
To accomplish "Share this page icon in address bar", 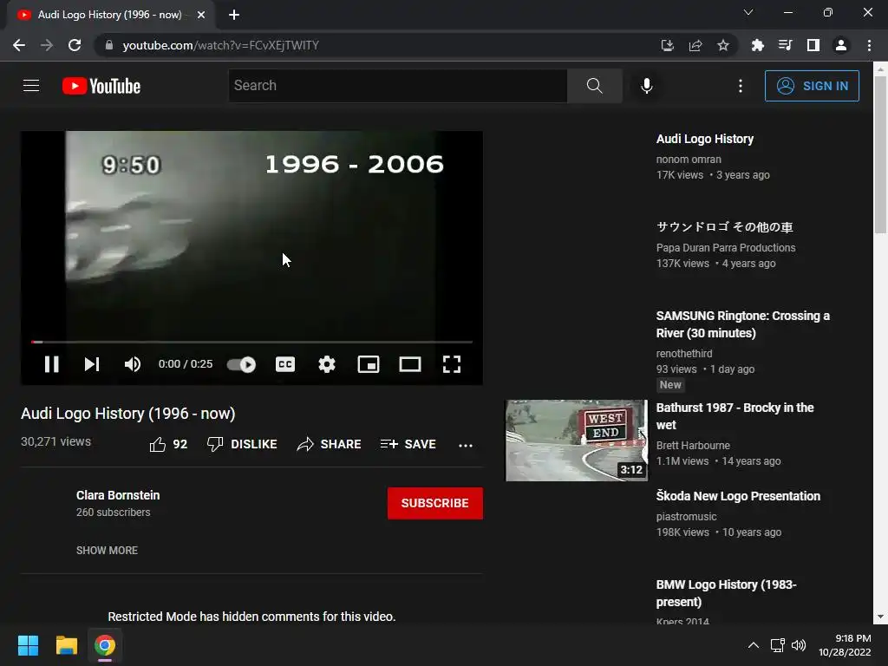I will coord(695,45).
